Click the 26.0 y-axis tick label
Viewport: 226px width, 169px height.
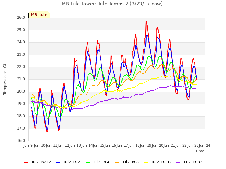click(x=21, y=18)
